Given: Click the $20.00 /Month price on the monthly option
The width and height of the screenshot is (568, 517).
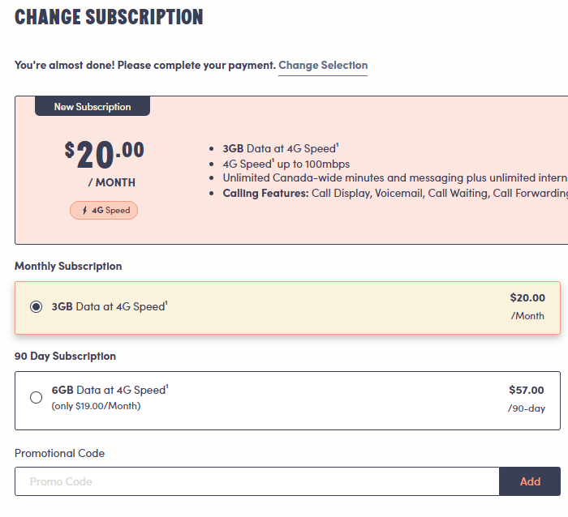Looking at the screenshot, I should (x=527, y=305).
